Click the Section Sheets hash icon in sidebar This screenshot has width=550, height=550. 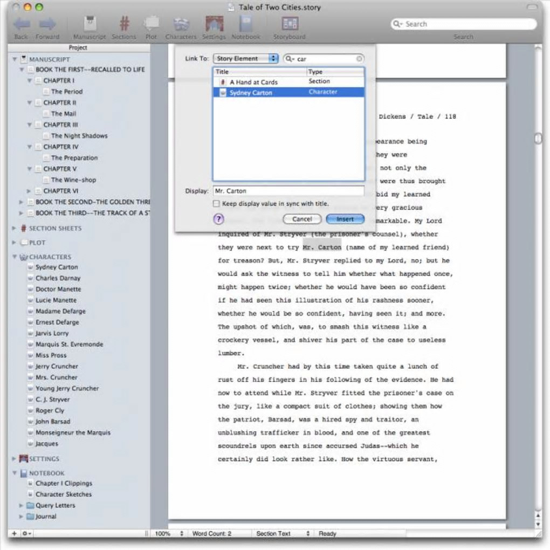coord(24,228)
